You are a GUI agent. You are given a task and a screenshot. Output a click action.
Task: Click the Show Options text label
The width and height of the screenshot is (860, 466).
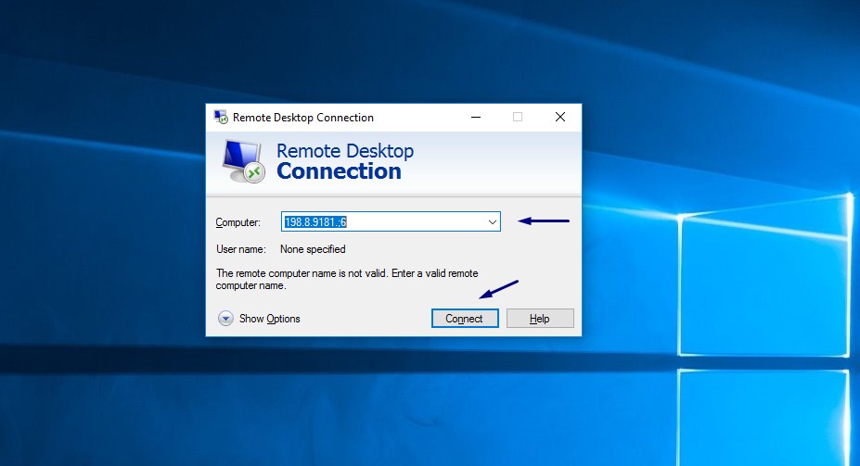coord(269,319)
